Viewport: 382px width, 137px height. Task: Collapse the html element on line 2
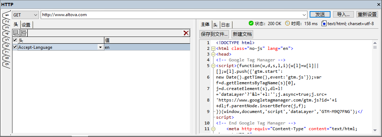(x=213, y=48)
